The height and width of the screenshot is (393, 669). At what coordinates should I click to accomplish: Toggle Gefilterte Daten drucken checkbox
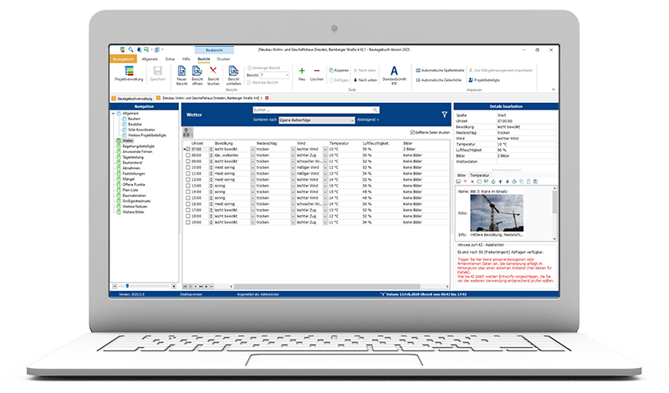click(x=413, y=132)
